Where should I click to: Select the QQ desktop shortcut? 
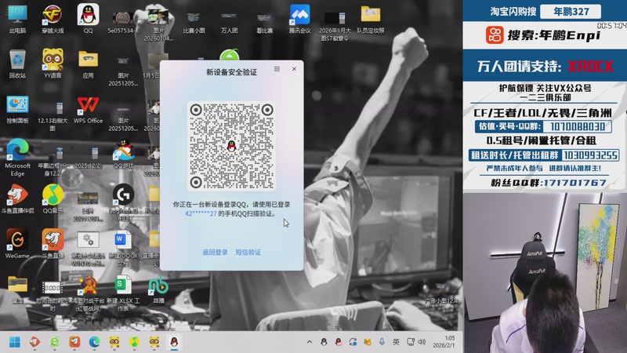(88, 19)
